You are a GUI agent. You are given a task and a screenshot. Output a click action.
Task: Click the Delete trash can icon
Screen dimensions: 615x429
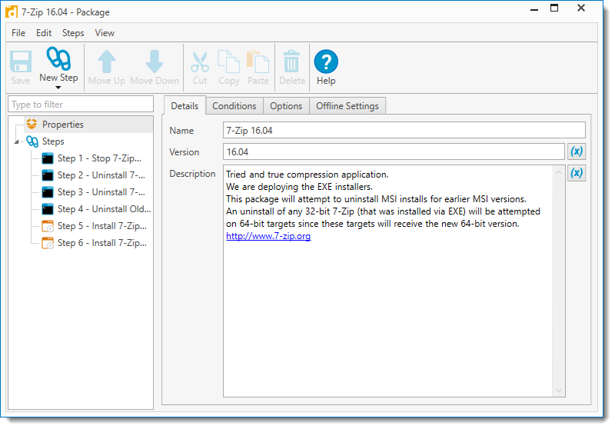[292, 62]
